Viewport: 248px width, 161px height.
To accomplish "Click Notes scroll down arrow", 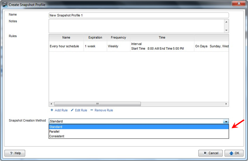I will point(227,30).
